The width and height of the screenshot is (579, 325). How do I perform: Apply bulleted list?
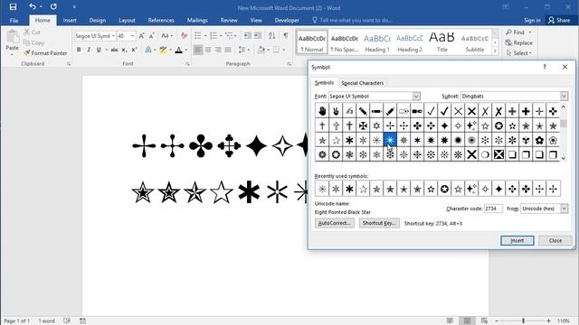click(198, 36)
